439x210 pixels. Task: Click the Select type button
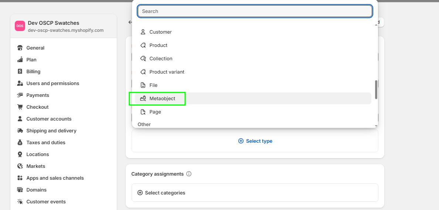click(x=255, y=141)
